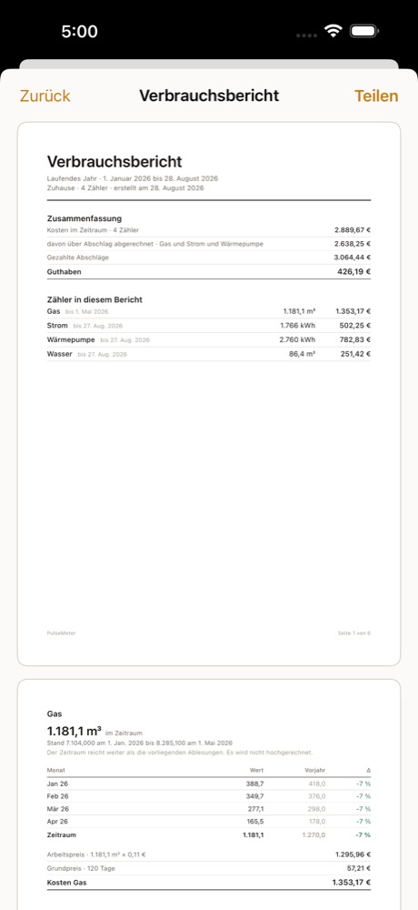
Task: Tap the Zurück back button
Action: click(x=45, y=96)
